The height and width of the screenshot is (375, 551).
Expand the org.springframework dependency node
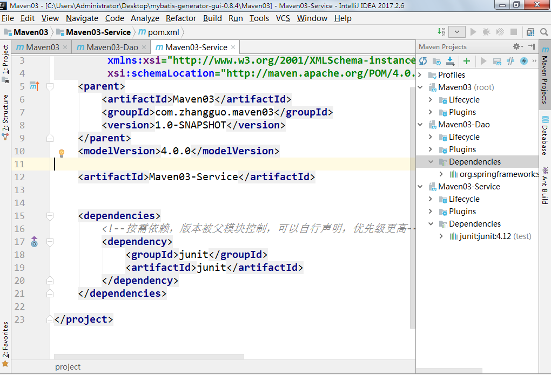(441, 174)
